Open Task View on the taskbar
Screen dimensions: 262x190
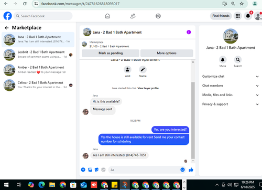click(19, 185)
